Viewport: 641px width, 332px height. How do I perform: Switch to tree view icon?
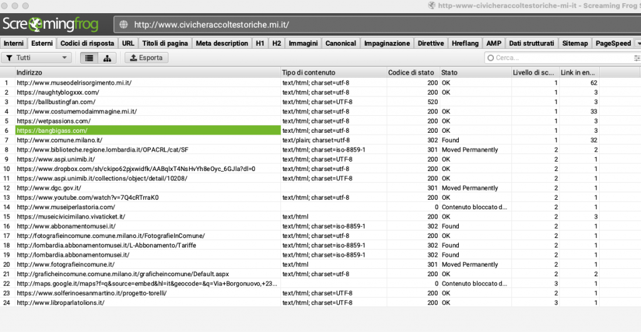pos(107,58)
